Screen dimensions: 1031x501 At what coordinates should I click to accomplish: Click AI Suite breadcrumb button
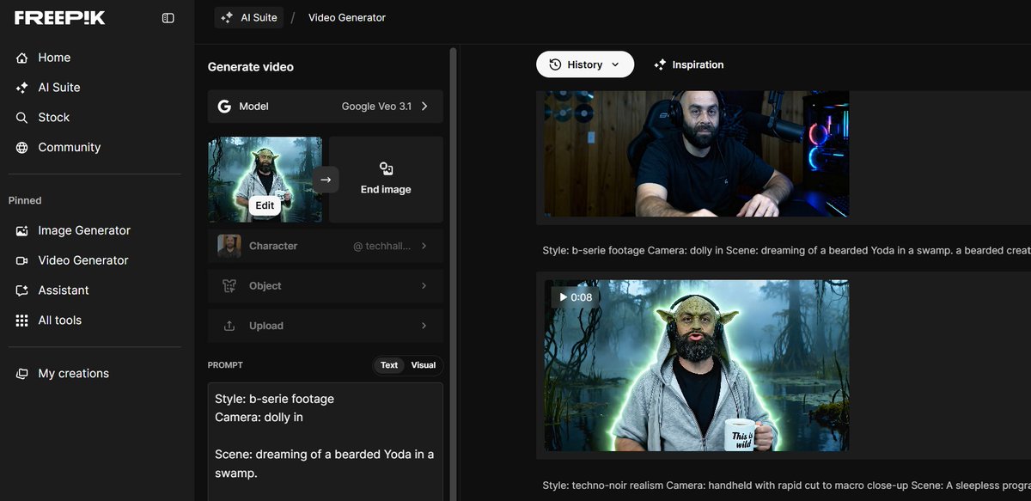coord(249,17)
